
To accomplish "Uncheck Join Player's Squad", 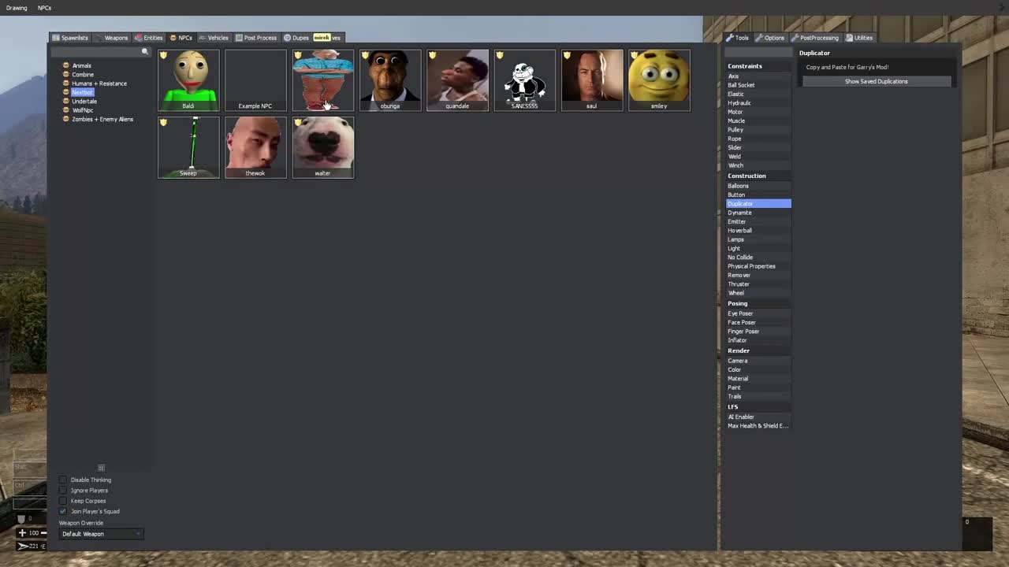I will point(63,511).
